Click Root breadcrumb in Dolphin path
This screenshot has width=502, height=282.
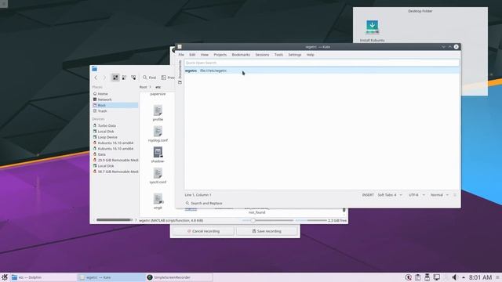pos(143,87)
